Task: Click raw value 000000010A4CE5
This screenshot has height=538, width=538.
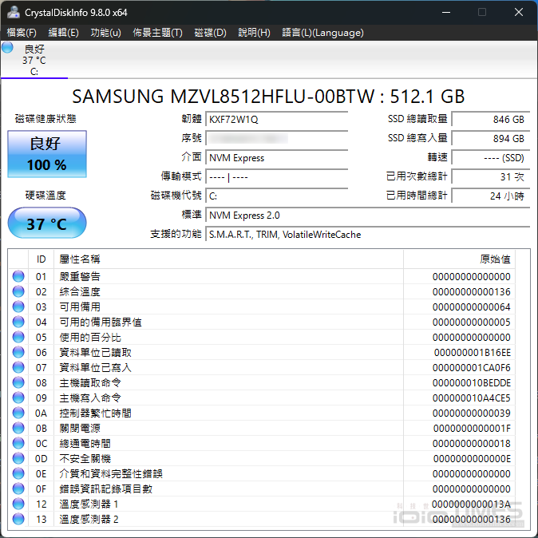Action: (471, 398)
